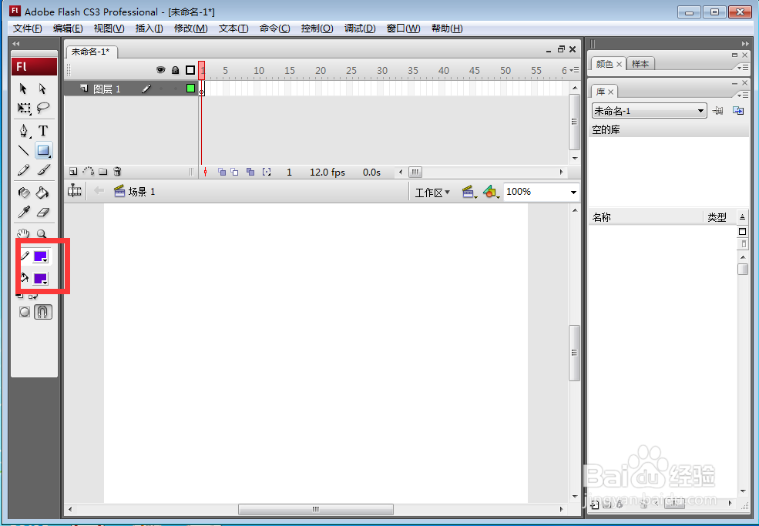The image size is (759, 526).
Task: Click the hide timeline icon
Action: [75, 191]
